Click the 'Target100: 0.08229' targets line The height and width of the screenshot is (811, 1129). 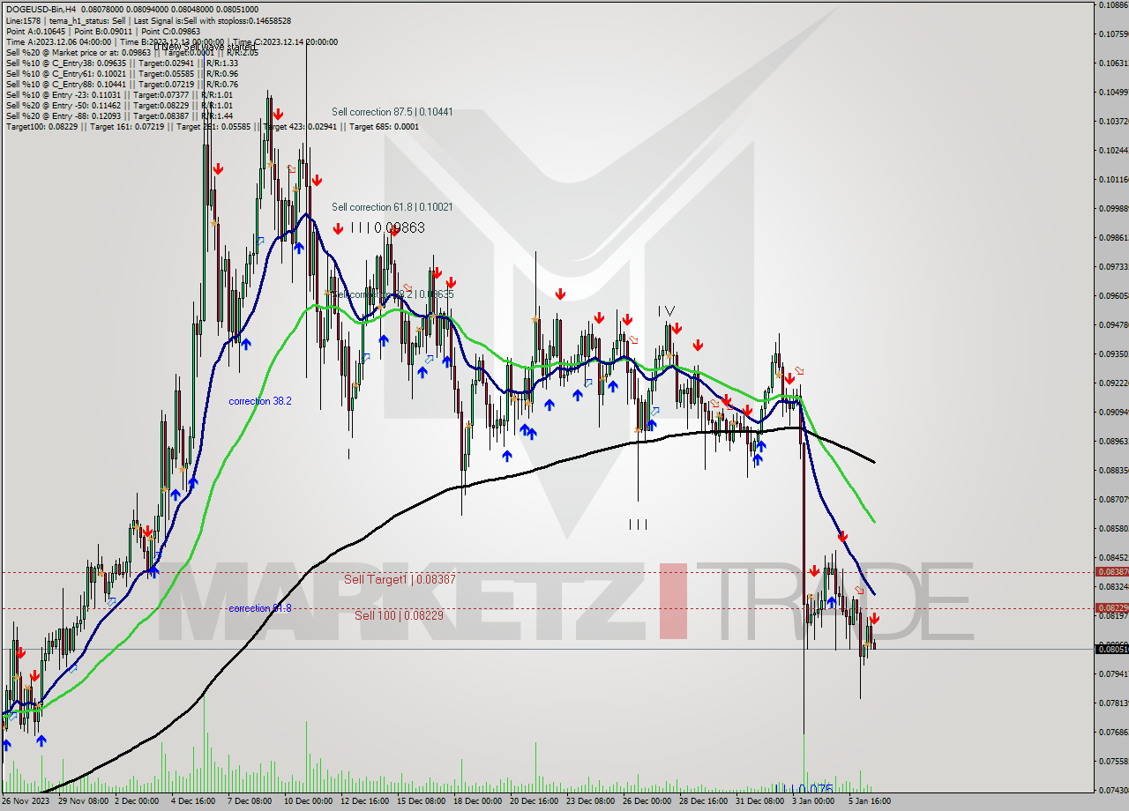(x=212, y=126)
